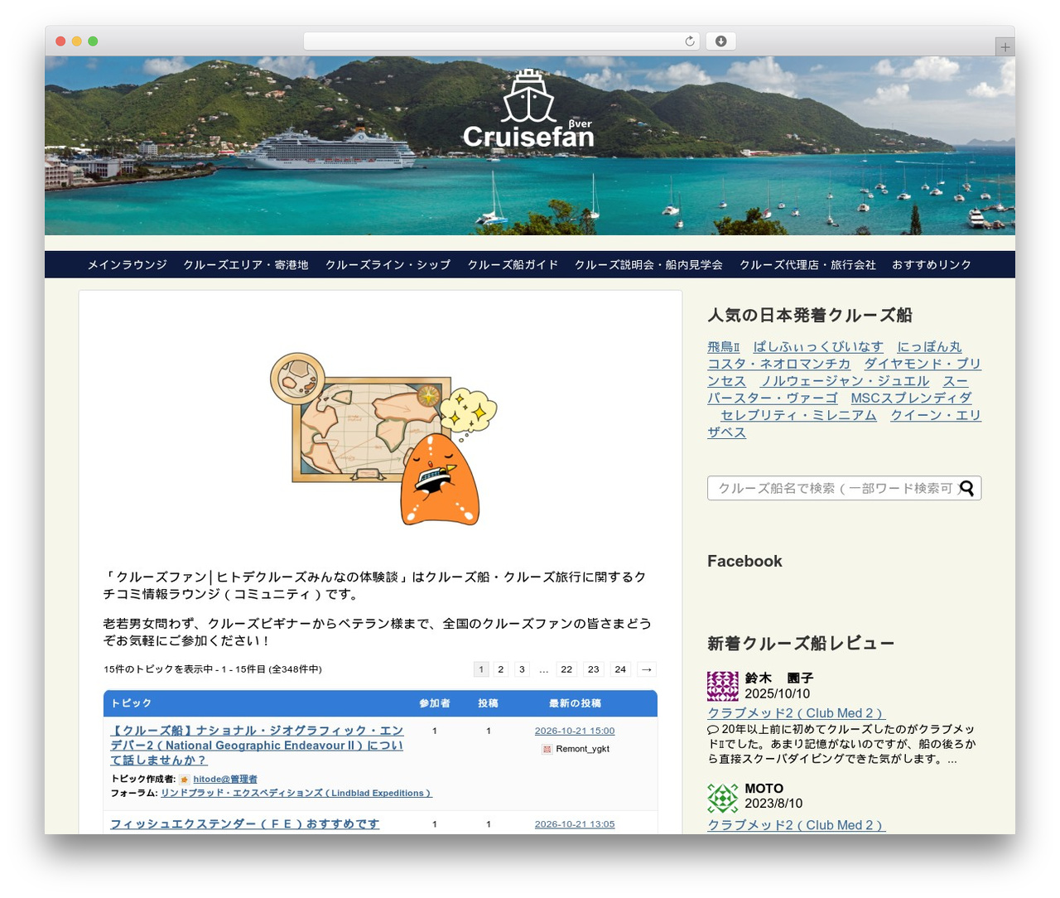This screenshot has width=1060, height=898.
Task: Click Remont_ygkt's small avatar icon
Action: tap(547, 749)
